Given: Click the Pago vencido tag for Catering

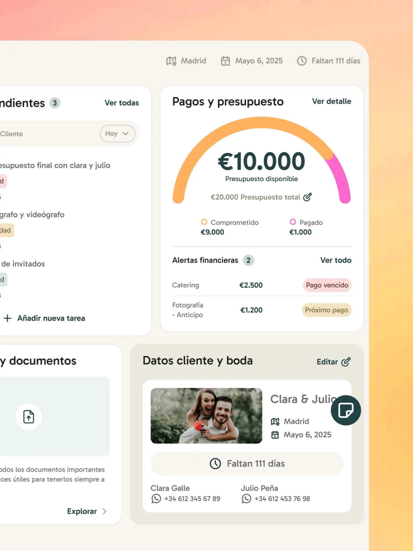Looking at the screenshot, I should click(x=327, y=285).
